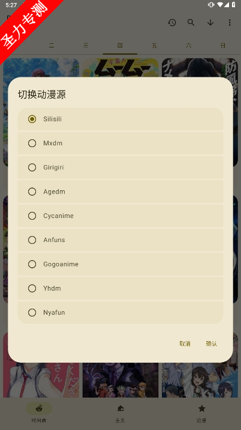Viewport: 241px width, 430px height.
Task: Tap the home icon in bottom bar
Action: coord(120,408)
